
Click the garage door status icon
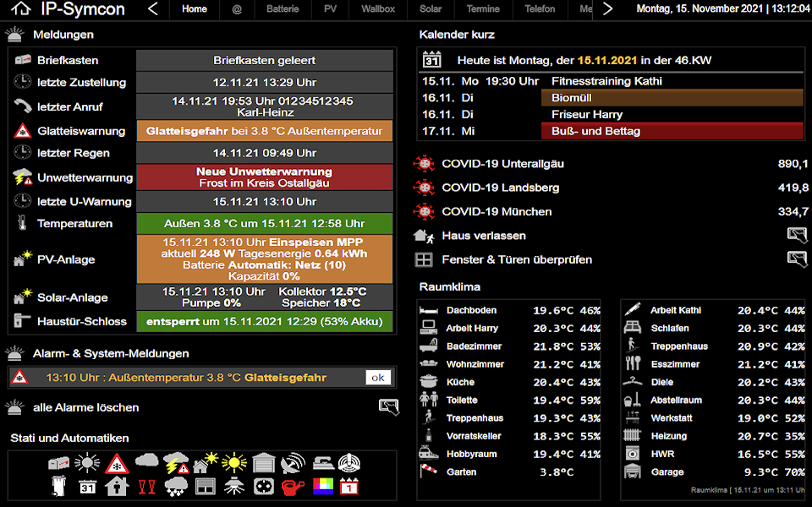pos(264,463)
